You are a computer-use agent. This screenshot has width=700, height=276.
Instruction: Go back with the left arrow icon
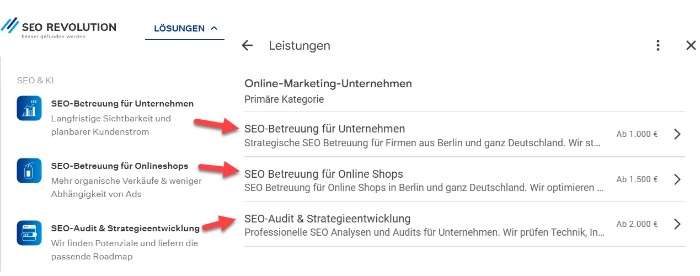click(247, 46)
